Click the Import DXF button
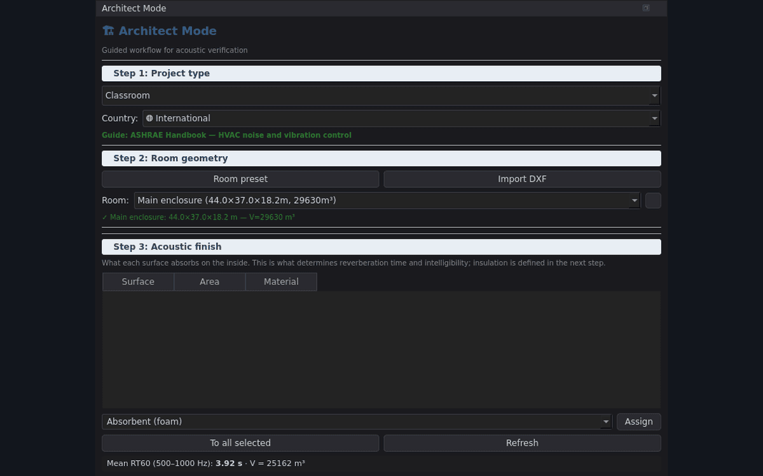 [522, 179]
